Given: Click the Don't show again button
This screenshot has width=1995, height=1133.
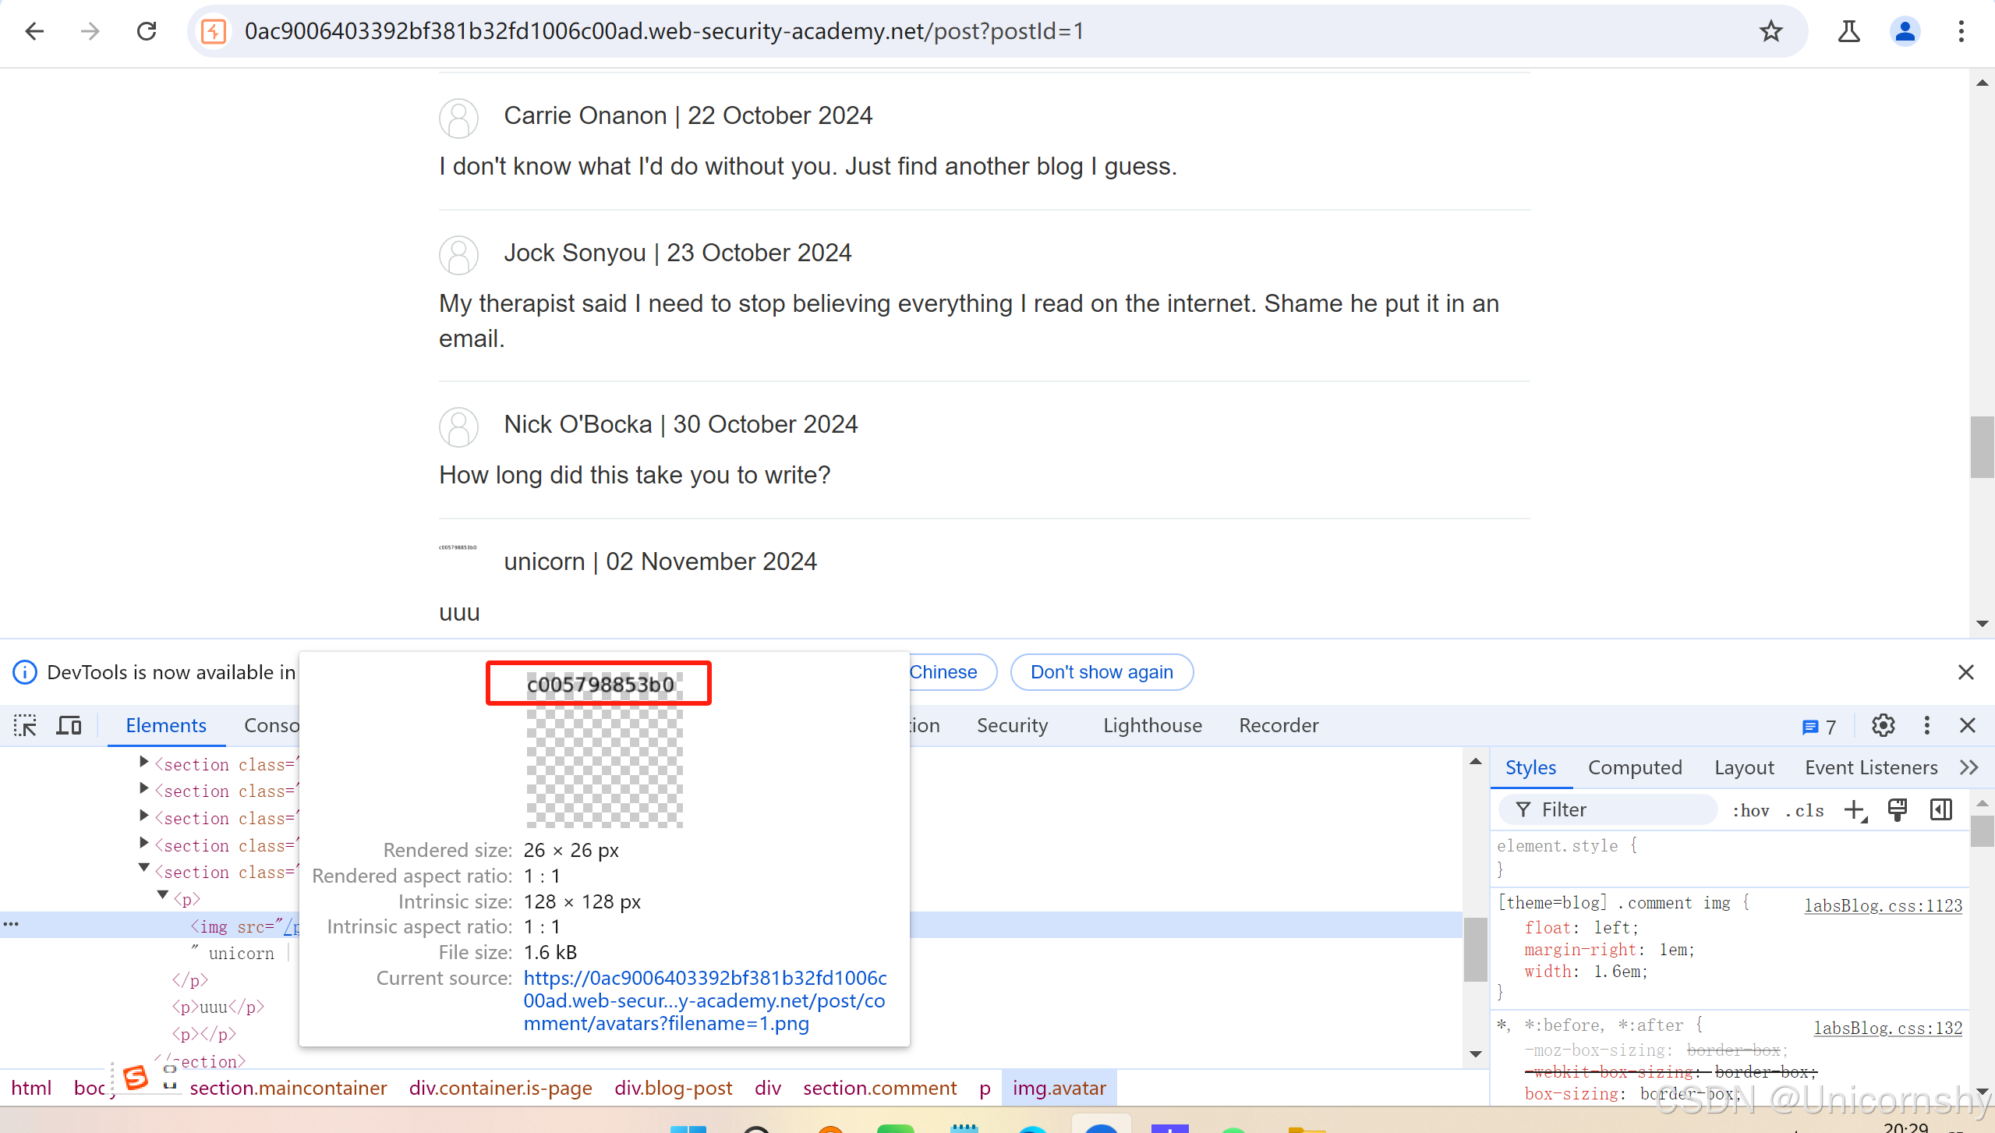Looking at the screenshot, I should click(x=1101, y=672).
